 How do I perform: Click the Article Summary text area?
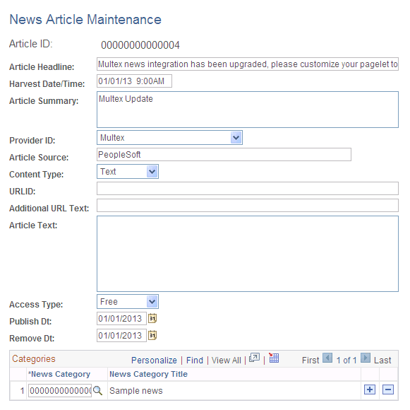pyautogui.click(x=248, y=110)
